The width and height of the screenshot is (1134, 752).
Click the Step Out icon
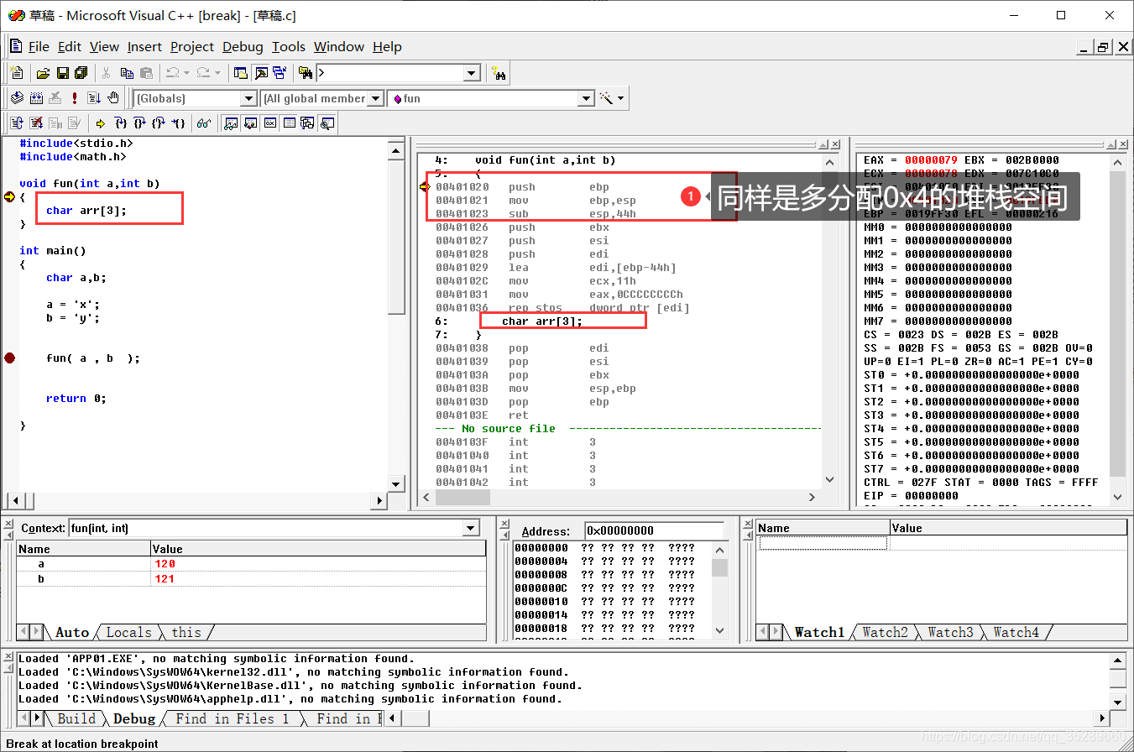(x=159, y=123)
